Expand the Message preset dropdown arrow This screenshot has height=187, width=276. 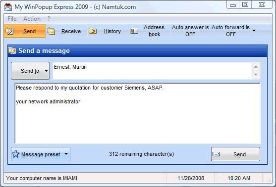tap(66, 154)
